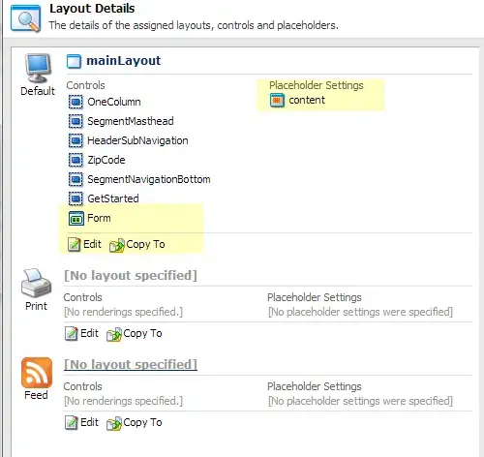
Task: Edit the Default device layout
Action: point(84,244)
